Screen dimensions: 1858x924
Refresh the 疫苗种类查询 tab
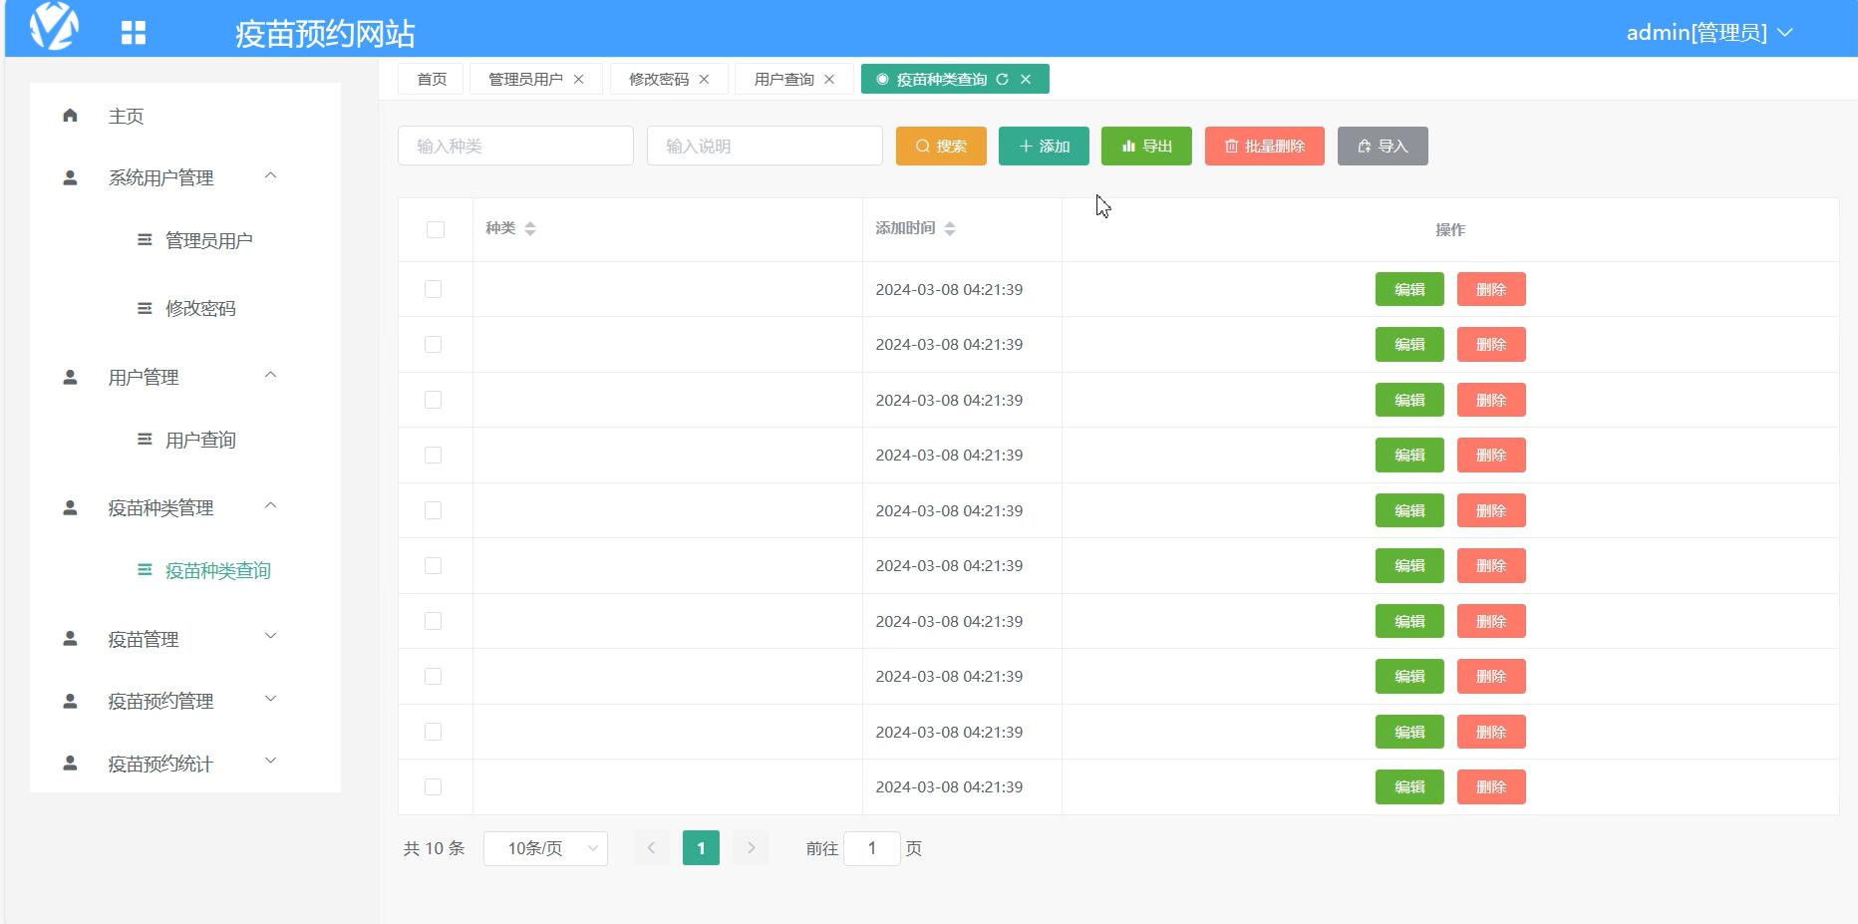(1002, 79)
